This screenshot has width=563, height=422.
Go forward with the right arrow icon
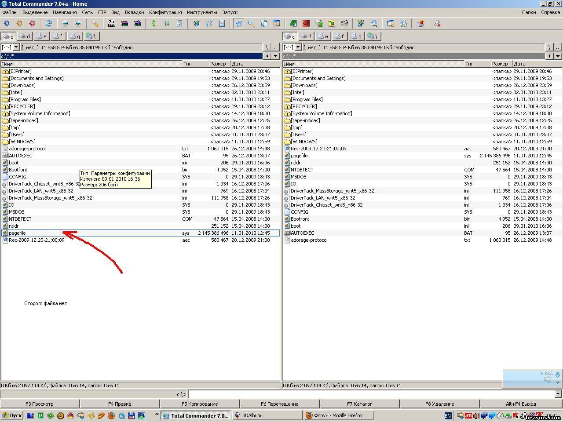pos(78,23)
